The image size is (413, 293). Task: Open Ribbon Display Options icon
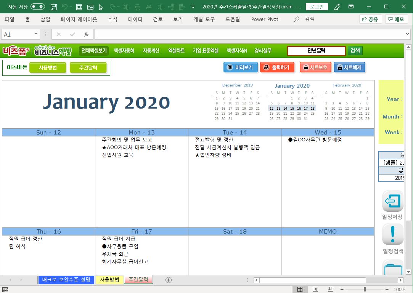click(351, 6)
